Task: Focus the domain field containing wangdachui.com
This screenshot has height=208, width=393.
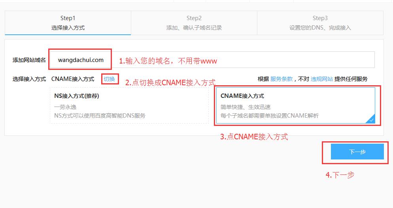Action: click(212, 60)
